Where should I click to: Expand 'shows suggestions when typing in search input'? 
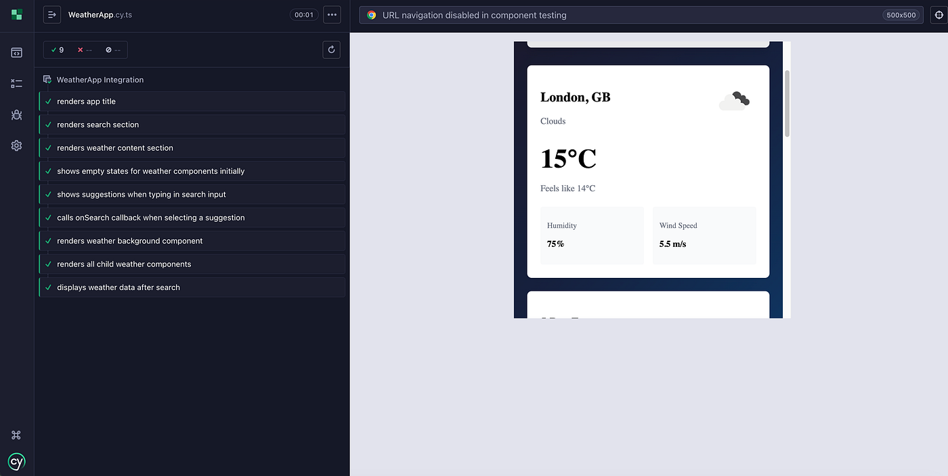[x=192, y=194]
